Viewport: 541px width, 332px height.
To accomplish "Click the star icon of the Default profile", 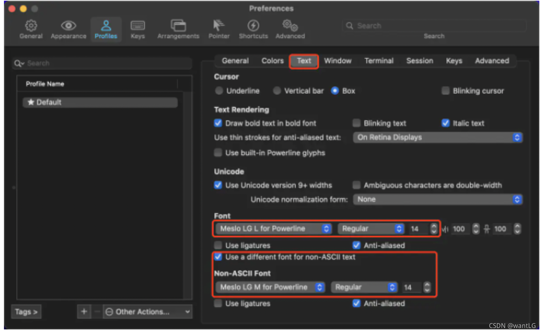I will (x=31, y=102).
